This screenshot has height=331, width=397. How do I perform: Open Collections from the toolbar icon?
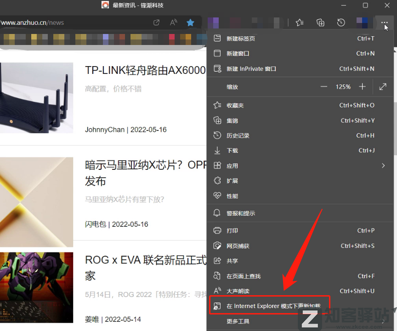[320, 22]
